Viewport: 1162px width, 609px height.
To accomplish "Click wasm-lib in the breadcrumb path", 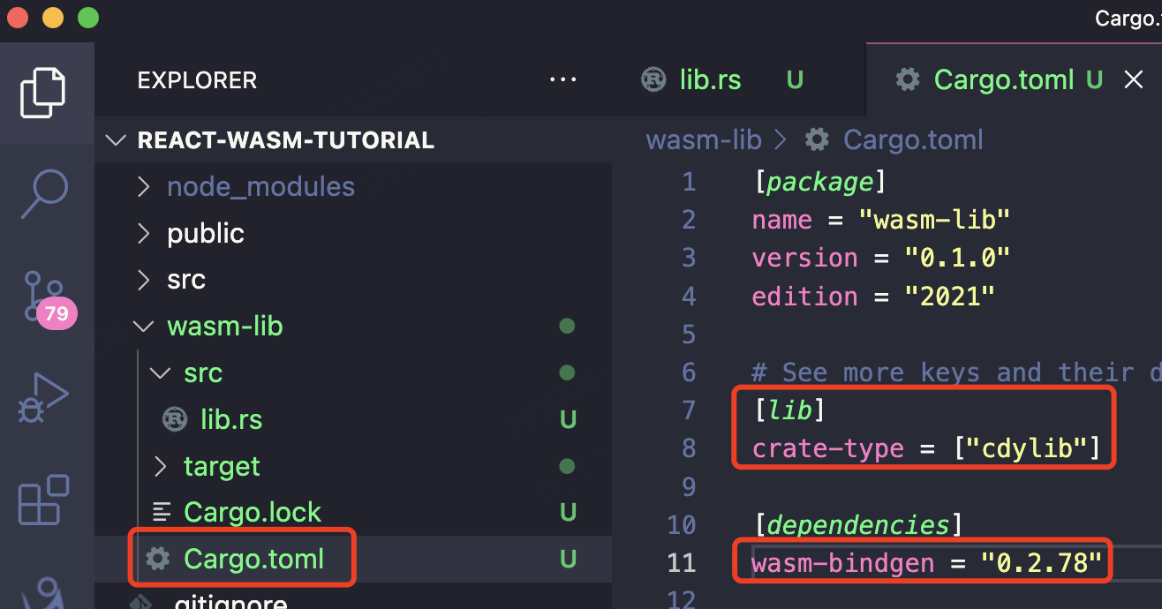I will tap(704, 140).
